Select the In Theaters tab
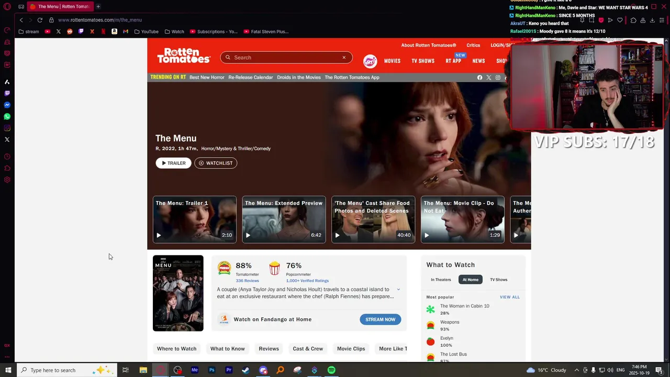This screenshot has width=670, height=377. pos(441,280)
